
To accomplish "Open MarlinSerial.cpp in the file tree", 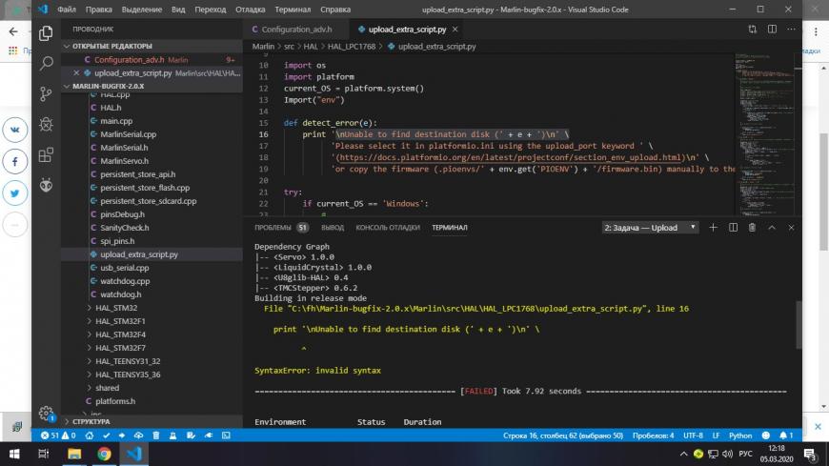I will 128,134.
